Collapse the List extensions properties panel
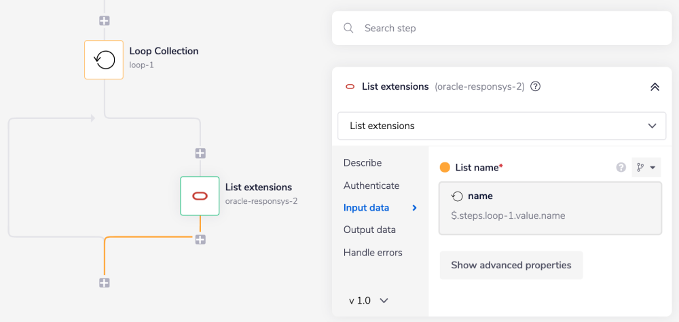 pyautogui.click(x=655, y=87)
